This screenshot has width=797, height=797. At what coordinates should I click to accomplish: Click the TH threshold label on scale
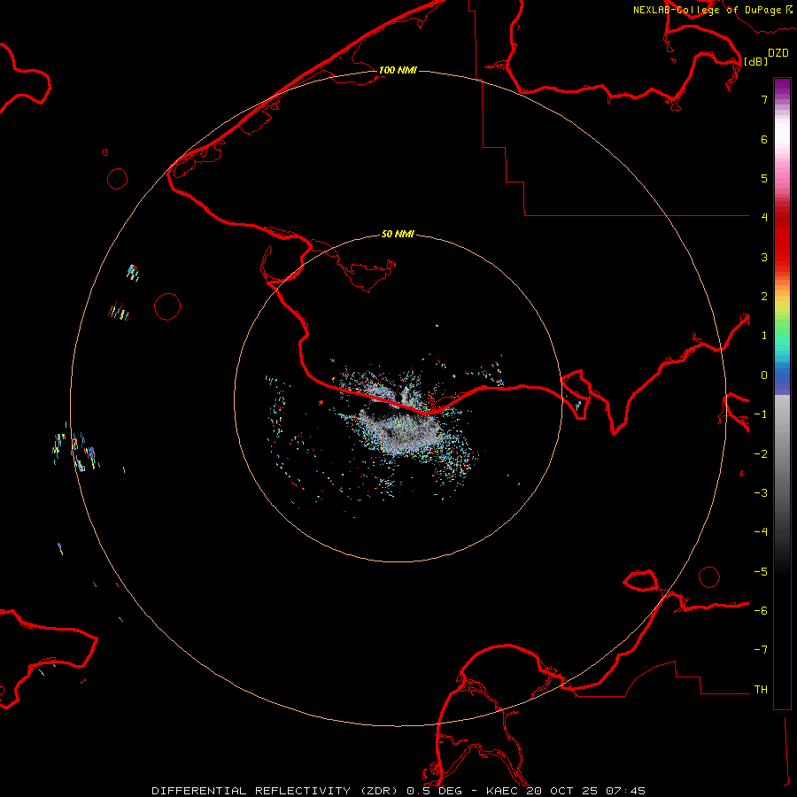click(761, 690)
